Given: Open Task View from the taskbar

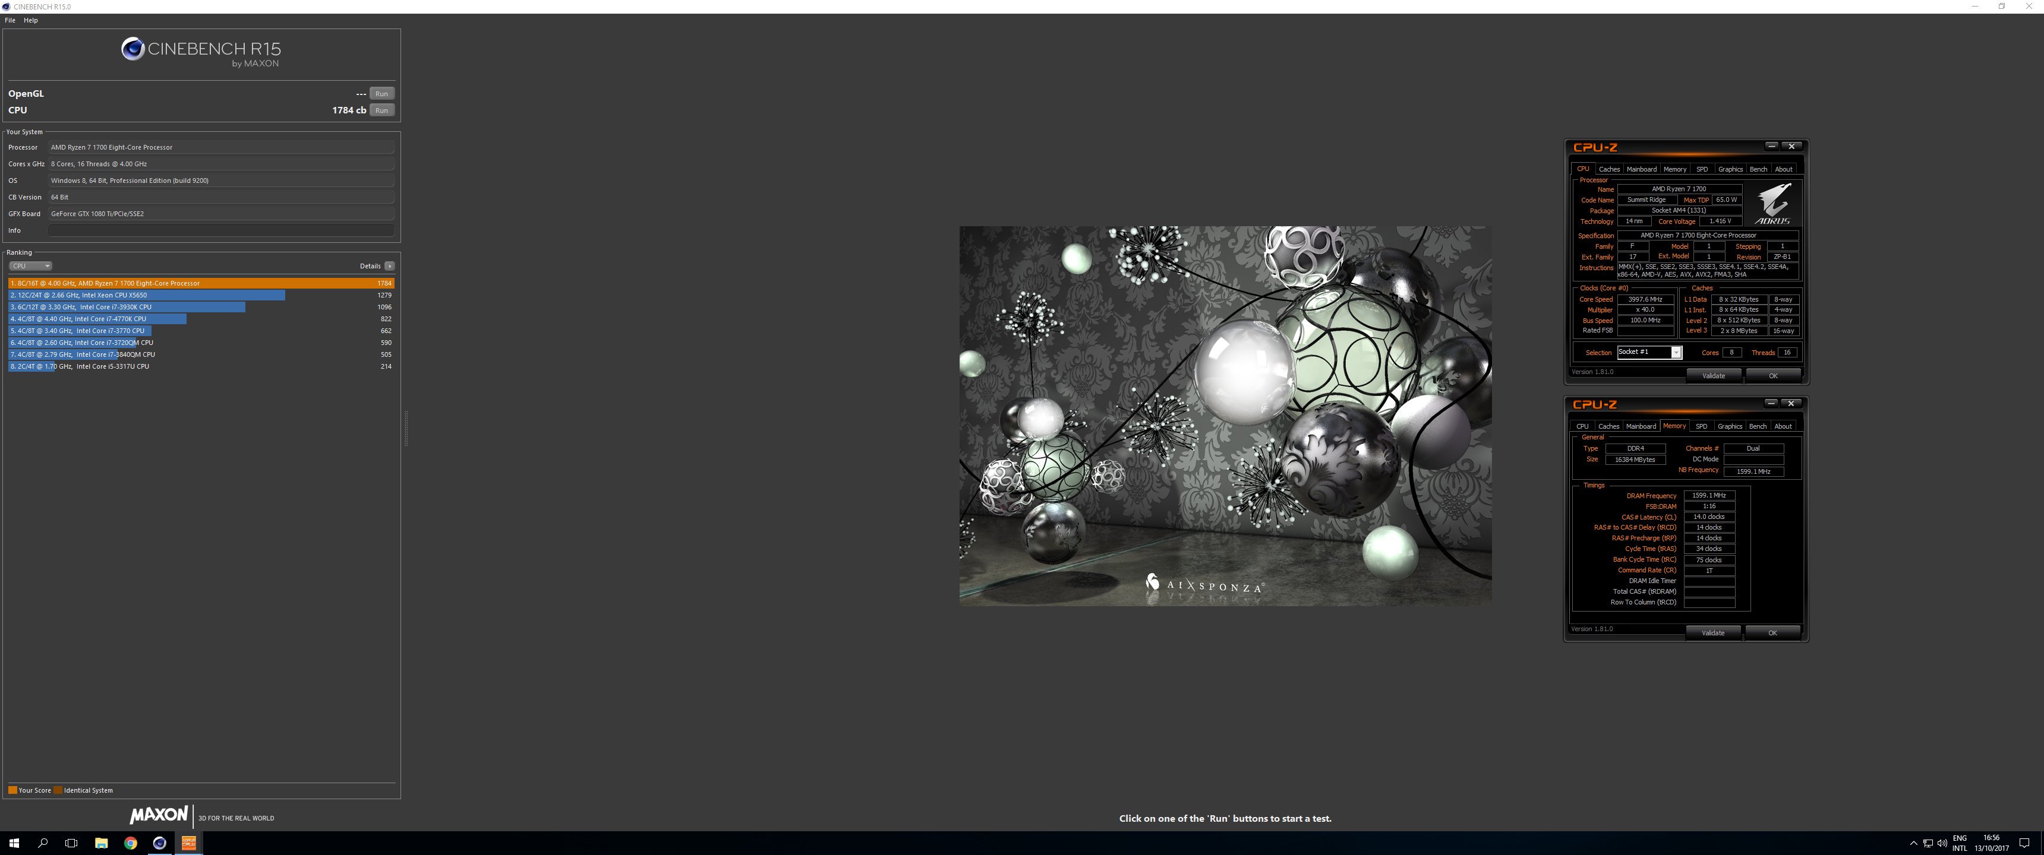Looking at the screenshot, I should tap(71, 843).
